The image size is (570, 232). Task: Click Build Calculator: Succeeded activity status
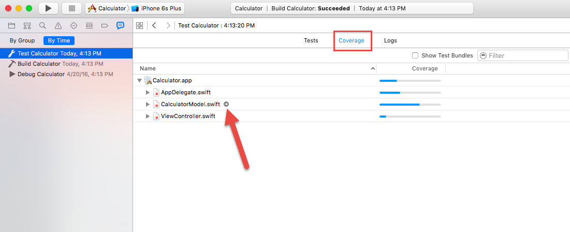(311, 8)
